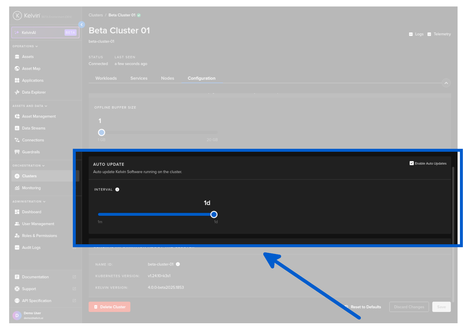Switch to the Nodes tab
Image resolution: width=467 pixels, height=330 pixels.
[x=167, y=78]
